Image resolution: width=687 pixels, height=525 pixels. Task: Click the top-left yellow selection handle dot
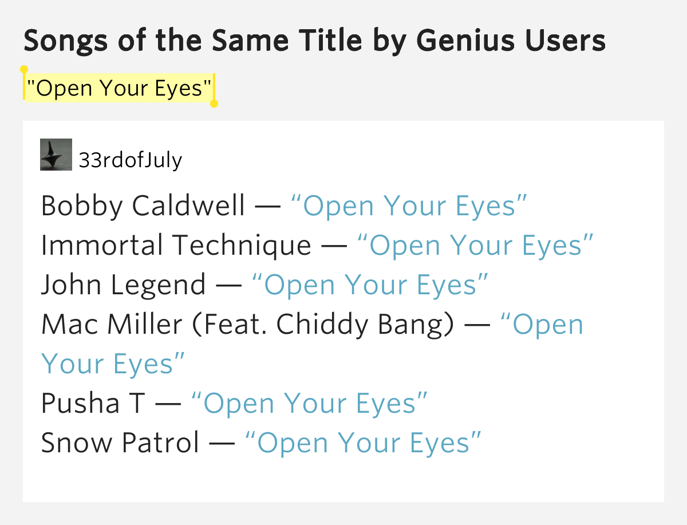(24, 69)
